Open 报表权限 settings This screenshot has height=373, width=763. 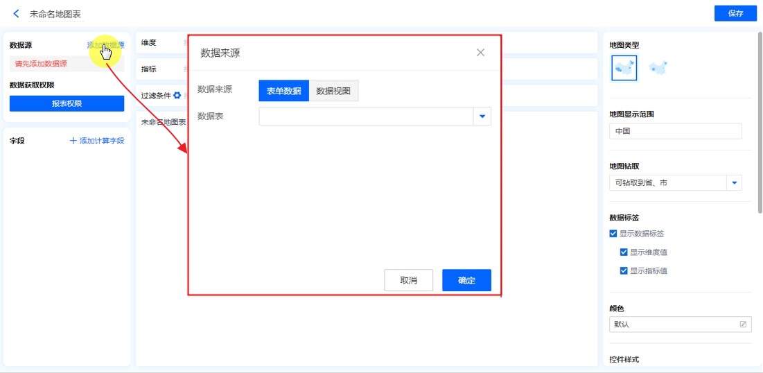click(67, 103)
